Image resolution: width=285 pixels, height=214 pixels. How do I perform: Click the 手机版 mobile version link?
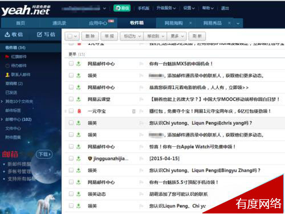(144, 8)
